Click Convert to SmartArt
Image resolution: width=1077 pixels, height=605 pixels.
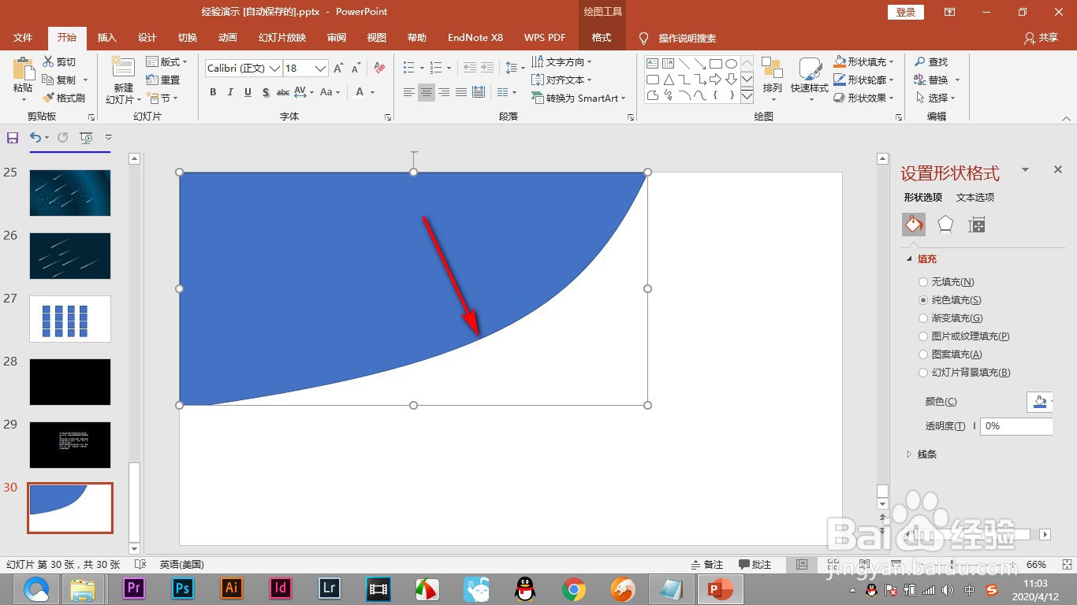[579, 98]
